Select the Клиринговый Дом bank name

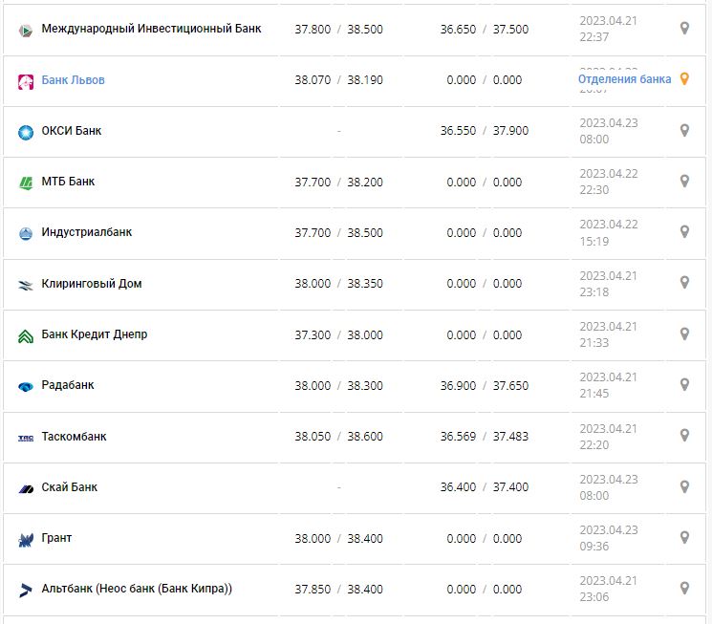[92, 284]
